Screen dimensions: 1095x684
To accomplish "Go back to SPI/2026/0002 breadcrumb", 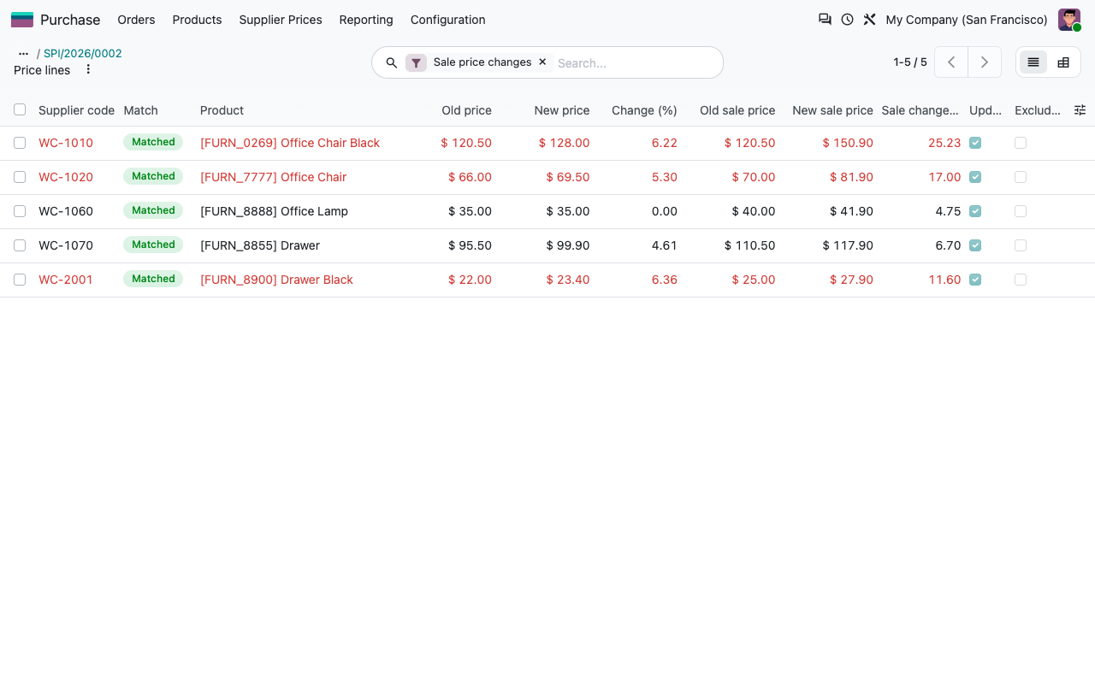I will pyautogui.click(x=83, y=54).
